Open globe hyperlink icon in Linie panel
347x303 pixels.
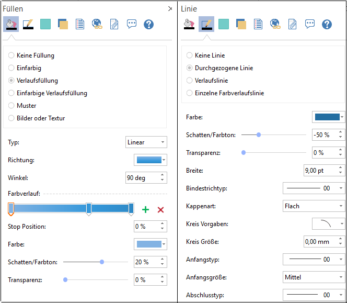tap(275, 24)
